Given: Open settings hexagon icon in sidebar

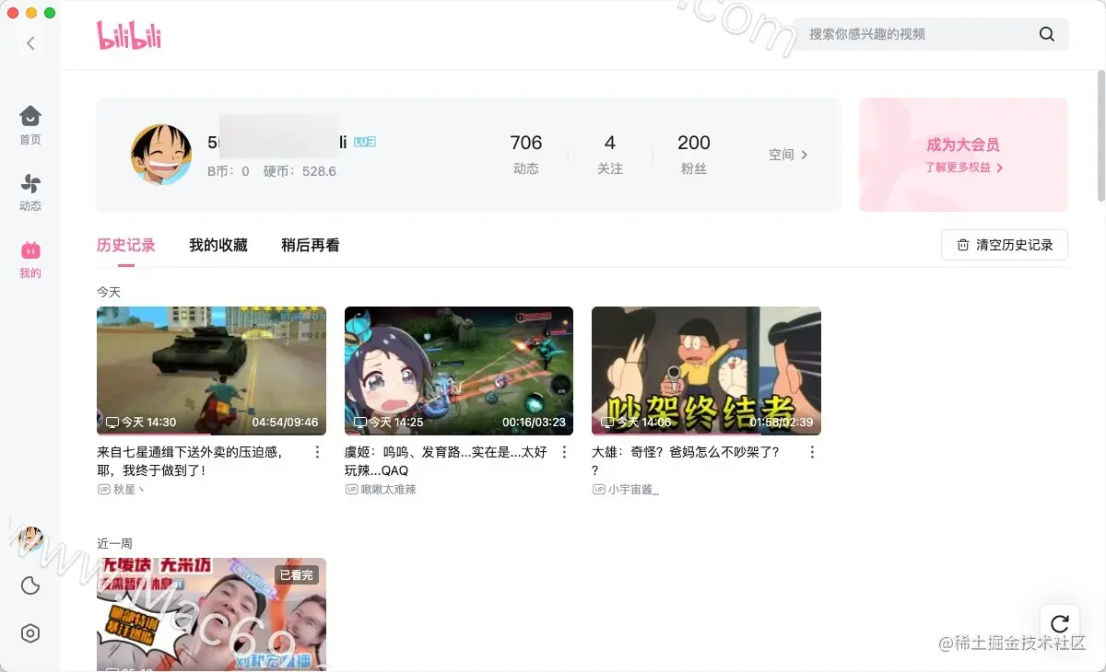Looking at the screenshot, I should [30, 633].
